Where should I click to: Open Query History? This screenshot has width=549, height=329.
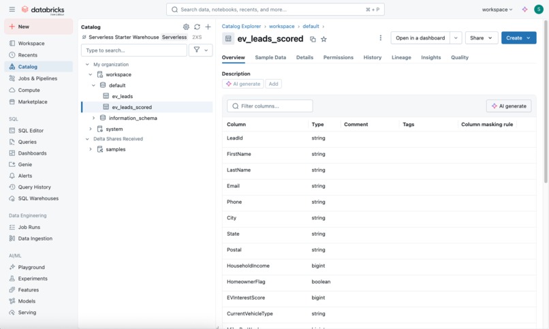pyautogui.click(x=39, y=187)
